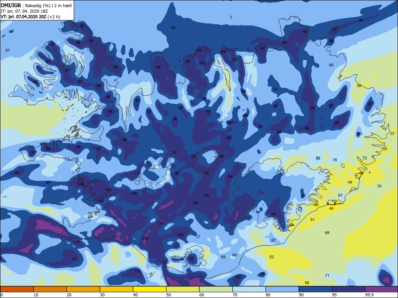Click the pale yellow 50–60 legend swatch

coord(183,289)
